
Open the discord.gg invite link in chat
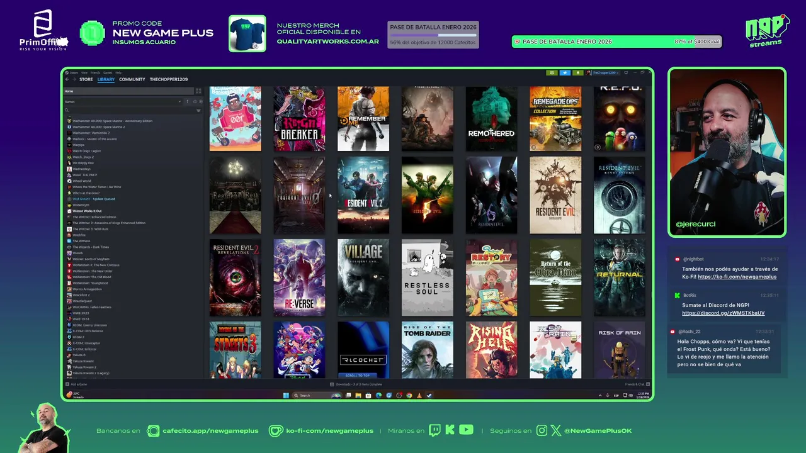tap(723, 313)
